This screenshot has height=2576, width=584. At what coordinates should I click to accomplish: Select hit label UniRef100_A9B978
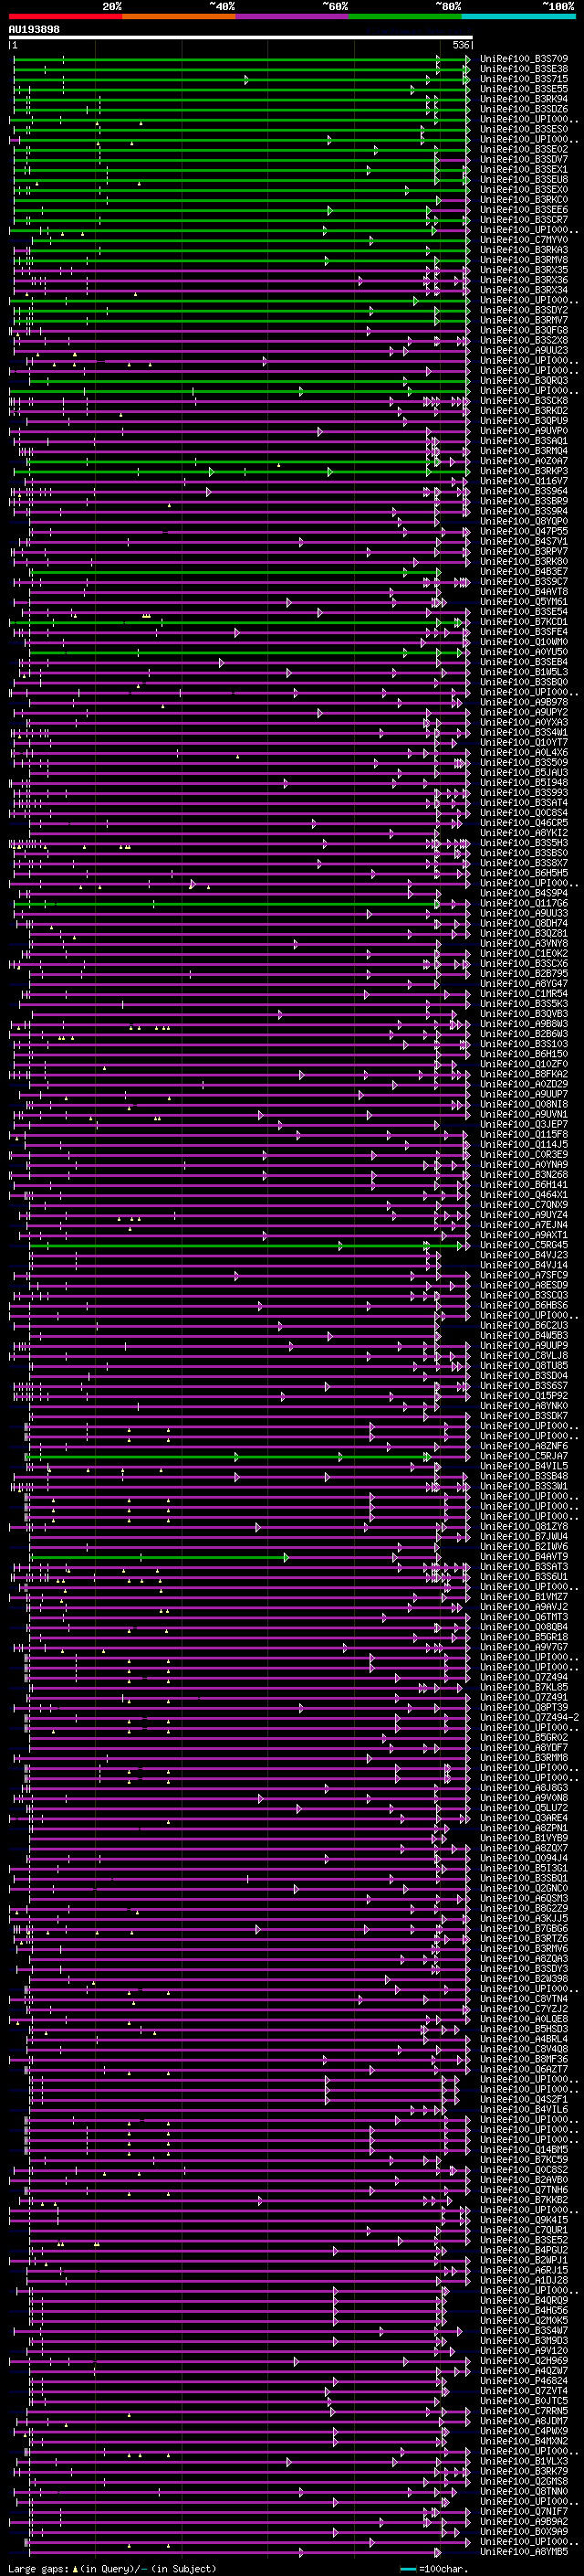coord(524,702)
